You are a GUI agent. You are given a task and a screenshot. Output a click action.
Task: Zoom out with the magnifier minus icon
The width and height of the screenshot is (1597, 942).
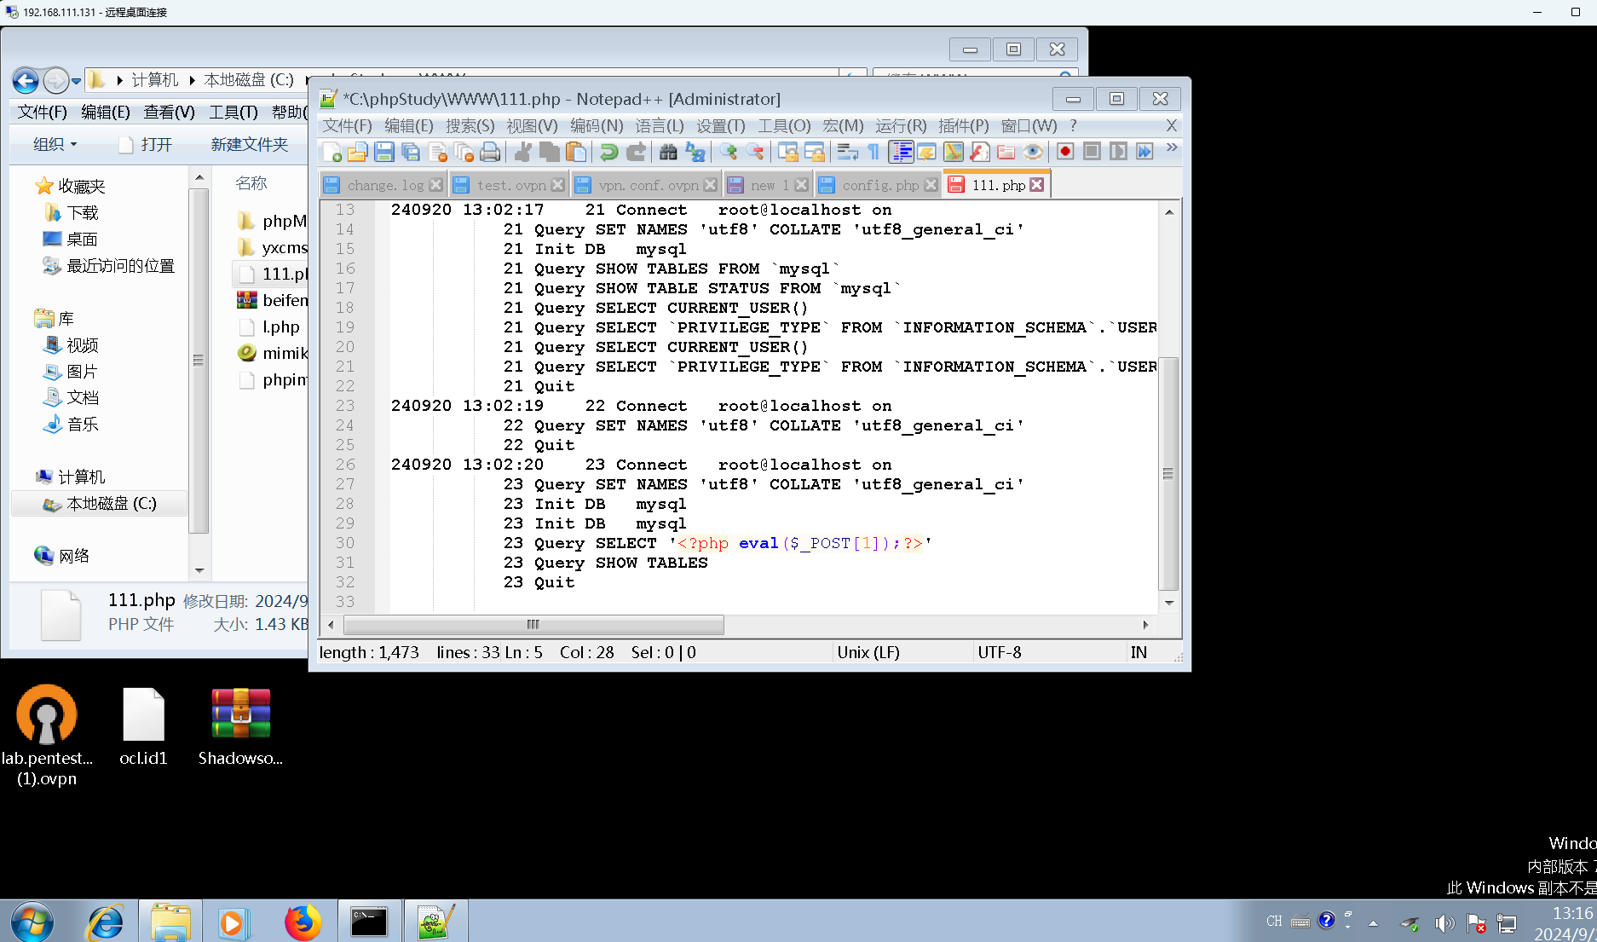click(x=755, y=152)
